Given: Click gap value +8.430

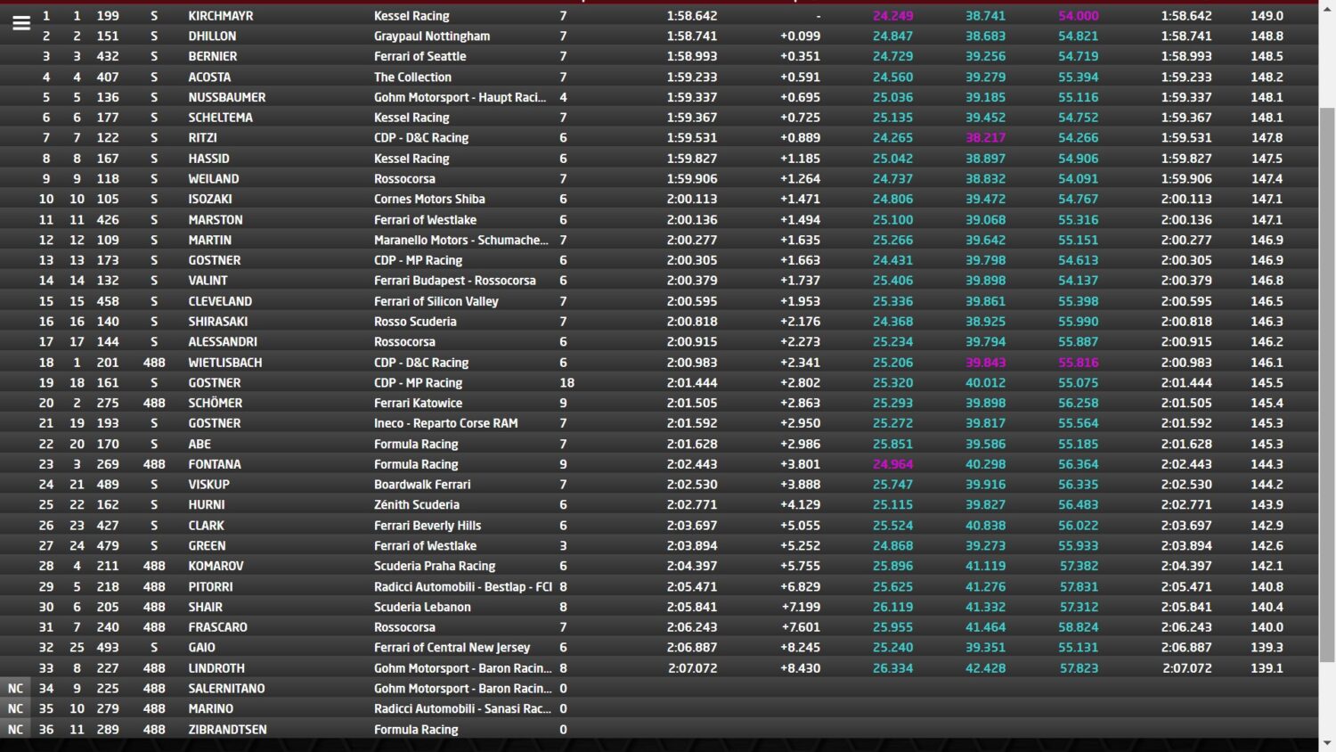Looking at the screenshot, I should pyautogui.click(x=800, y=668).
